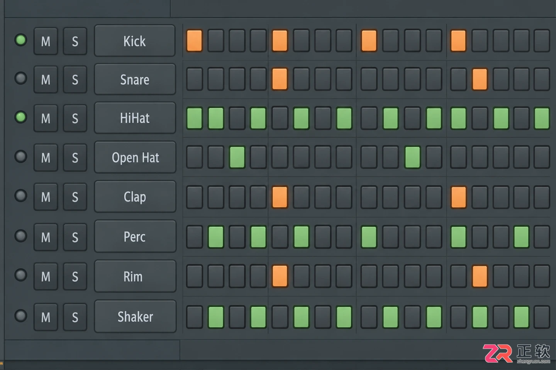
Task: Click the M button on the HiHat row
Action: (x=46, y=118)
